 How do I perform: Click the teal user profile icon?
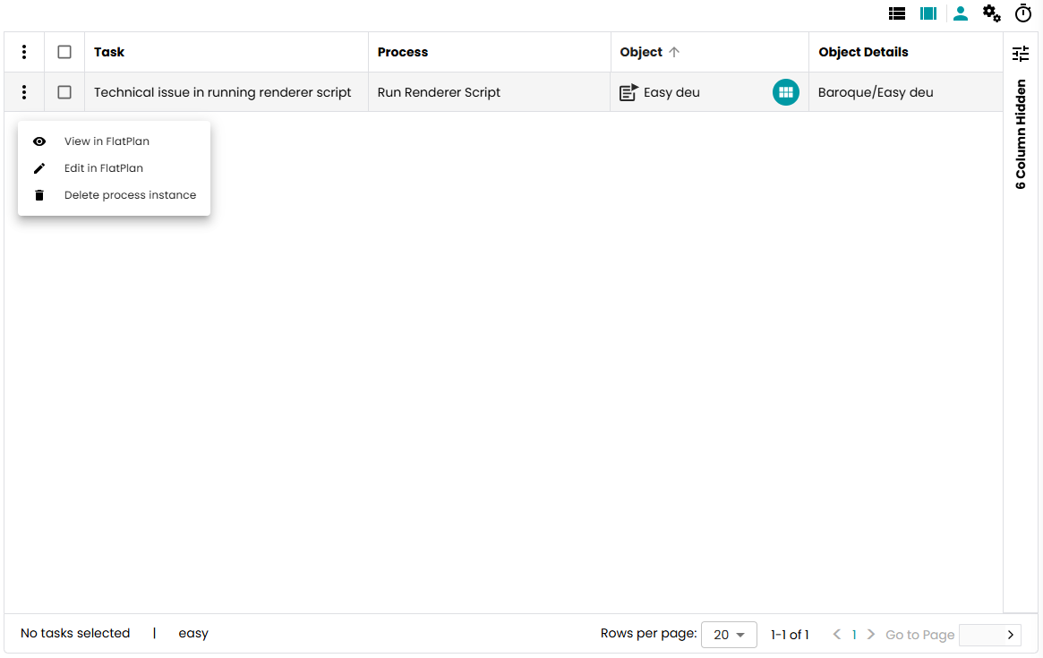point(961,13)
